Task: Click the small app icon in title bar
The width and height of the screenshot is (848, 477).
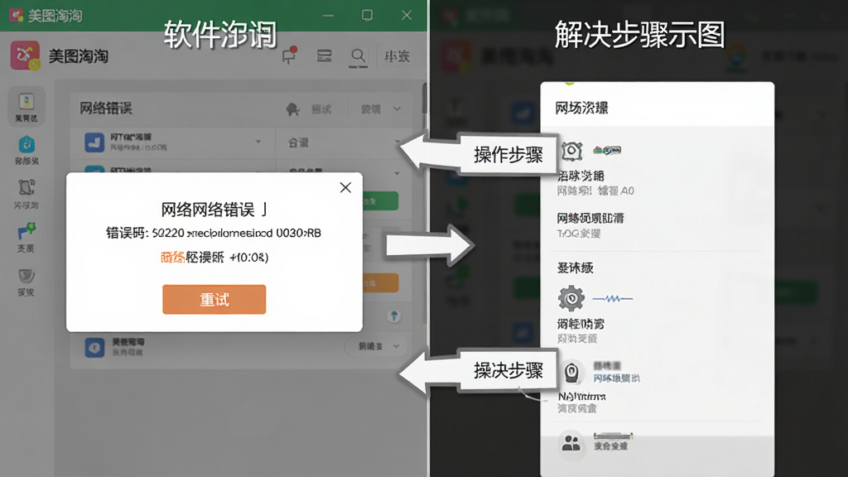Action: pos(17,15)
